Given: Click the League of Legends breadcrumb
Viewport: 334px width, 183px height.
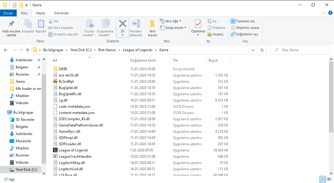Looking at the screenshot, I should pyautogui.click(x=138, y=50).
